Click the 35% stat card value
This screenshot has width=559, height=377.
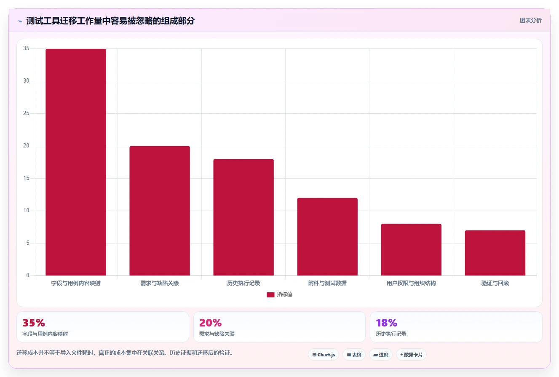(x=34, y=323)
